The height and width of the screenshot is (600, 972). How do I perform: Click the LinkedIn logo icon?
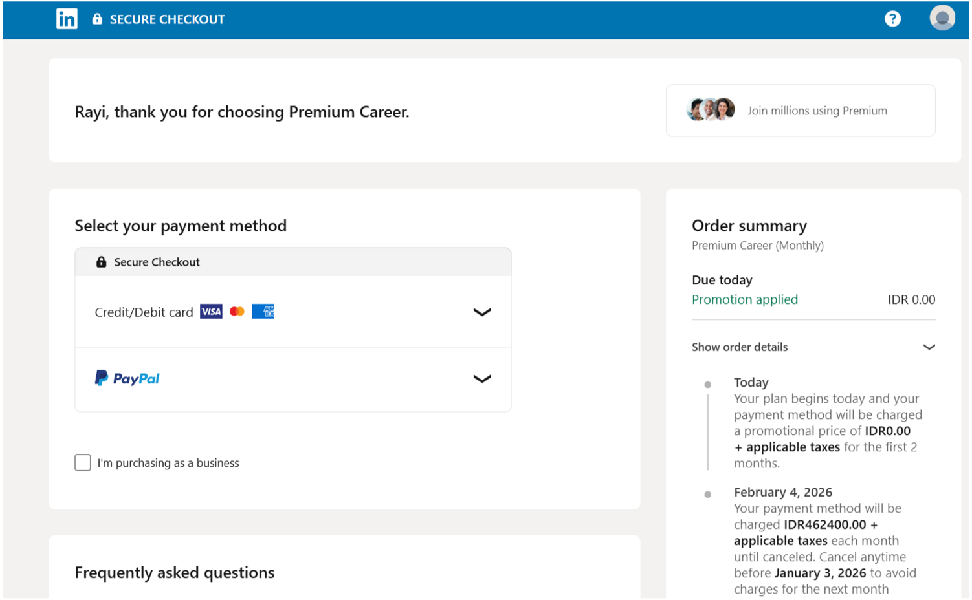(x=67, y=19)
